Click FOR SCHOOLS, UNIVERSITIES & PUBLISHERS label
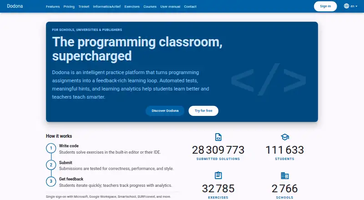The image size is (364, 200). (87, 30)
